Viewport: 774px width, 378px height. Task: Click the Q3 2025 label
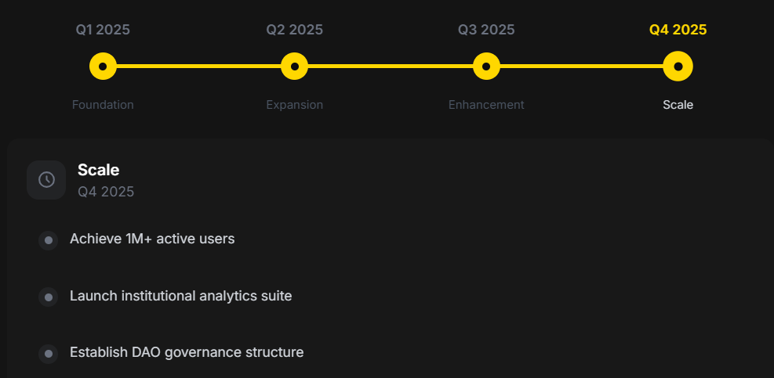[x=486, y=30]
